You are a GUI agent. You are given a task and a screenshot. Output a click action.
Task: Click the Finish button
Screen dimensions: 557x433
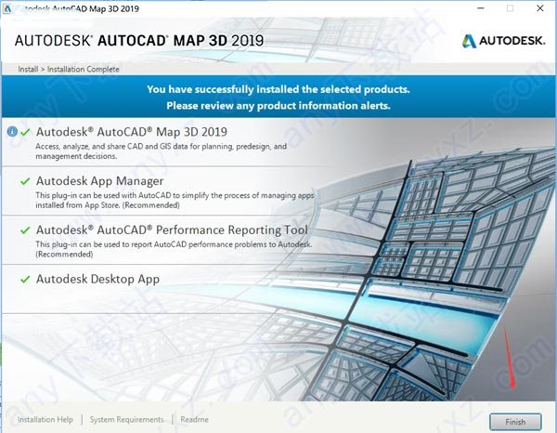(x=515, y=422)
